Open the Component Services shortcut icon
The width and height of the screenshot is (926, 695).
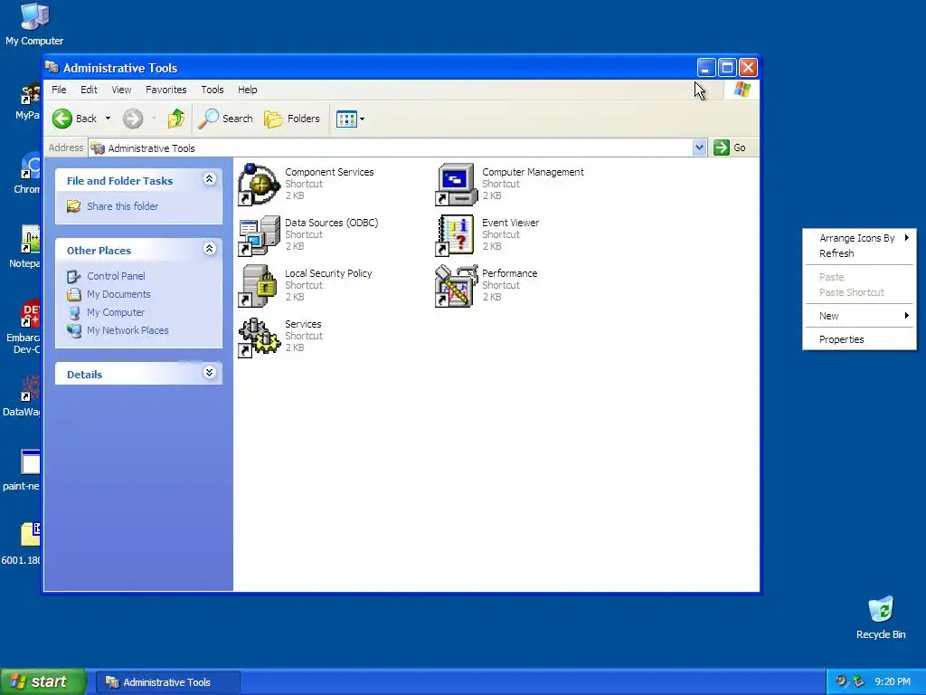pyautogui.click(x=259, y=185)
